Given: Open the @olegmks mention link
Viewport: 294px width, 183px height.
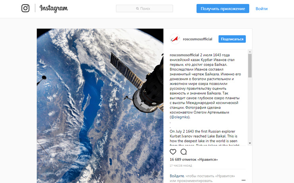Looking at the screenshot, I should 180,117.
